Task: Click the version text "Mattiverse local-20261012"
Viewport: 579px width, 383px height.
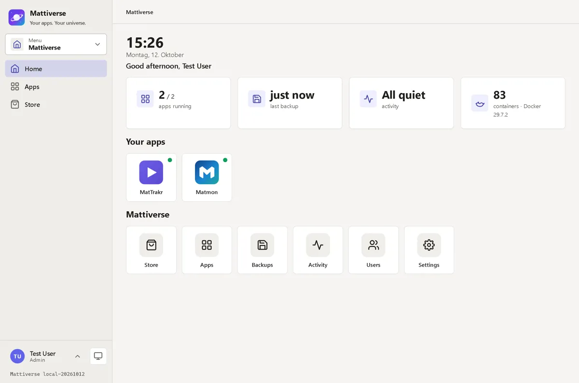Action: pos(47,374)
